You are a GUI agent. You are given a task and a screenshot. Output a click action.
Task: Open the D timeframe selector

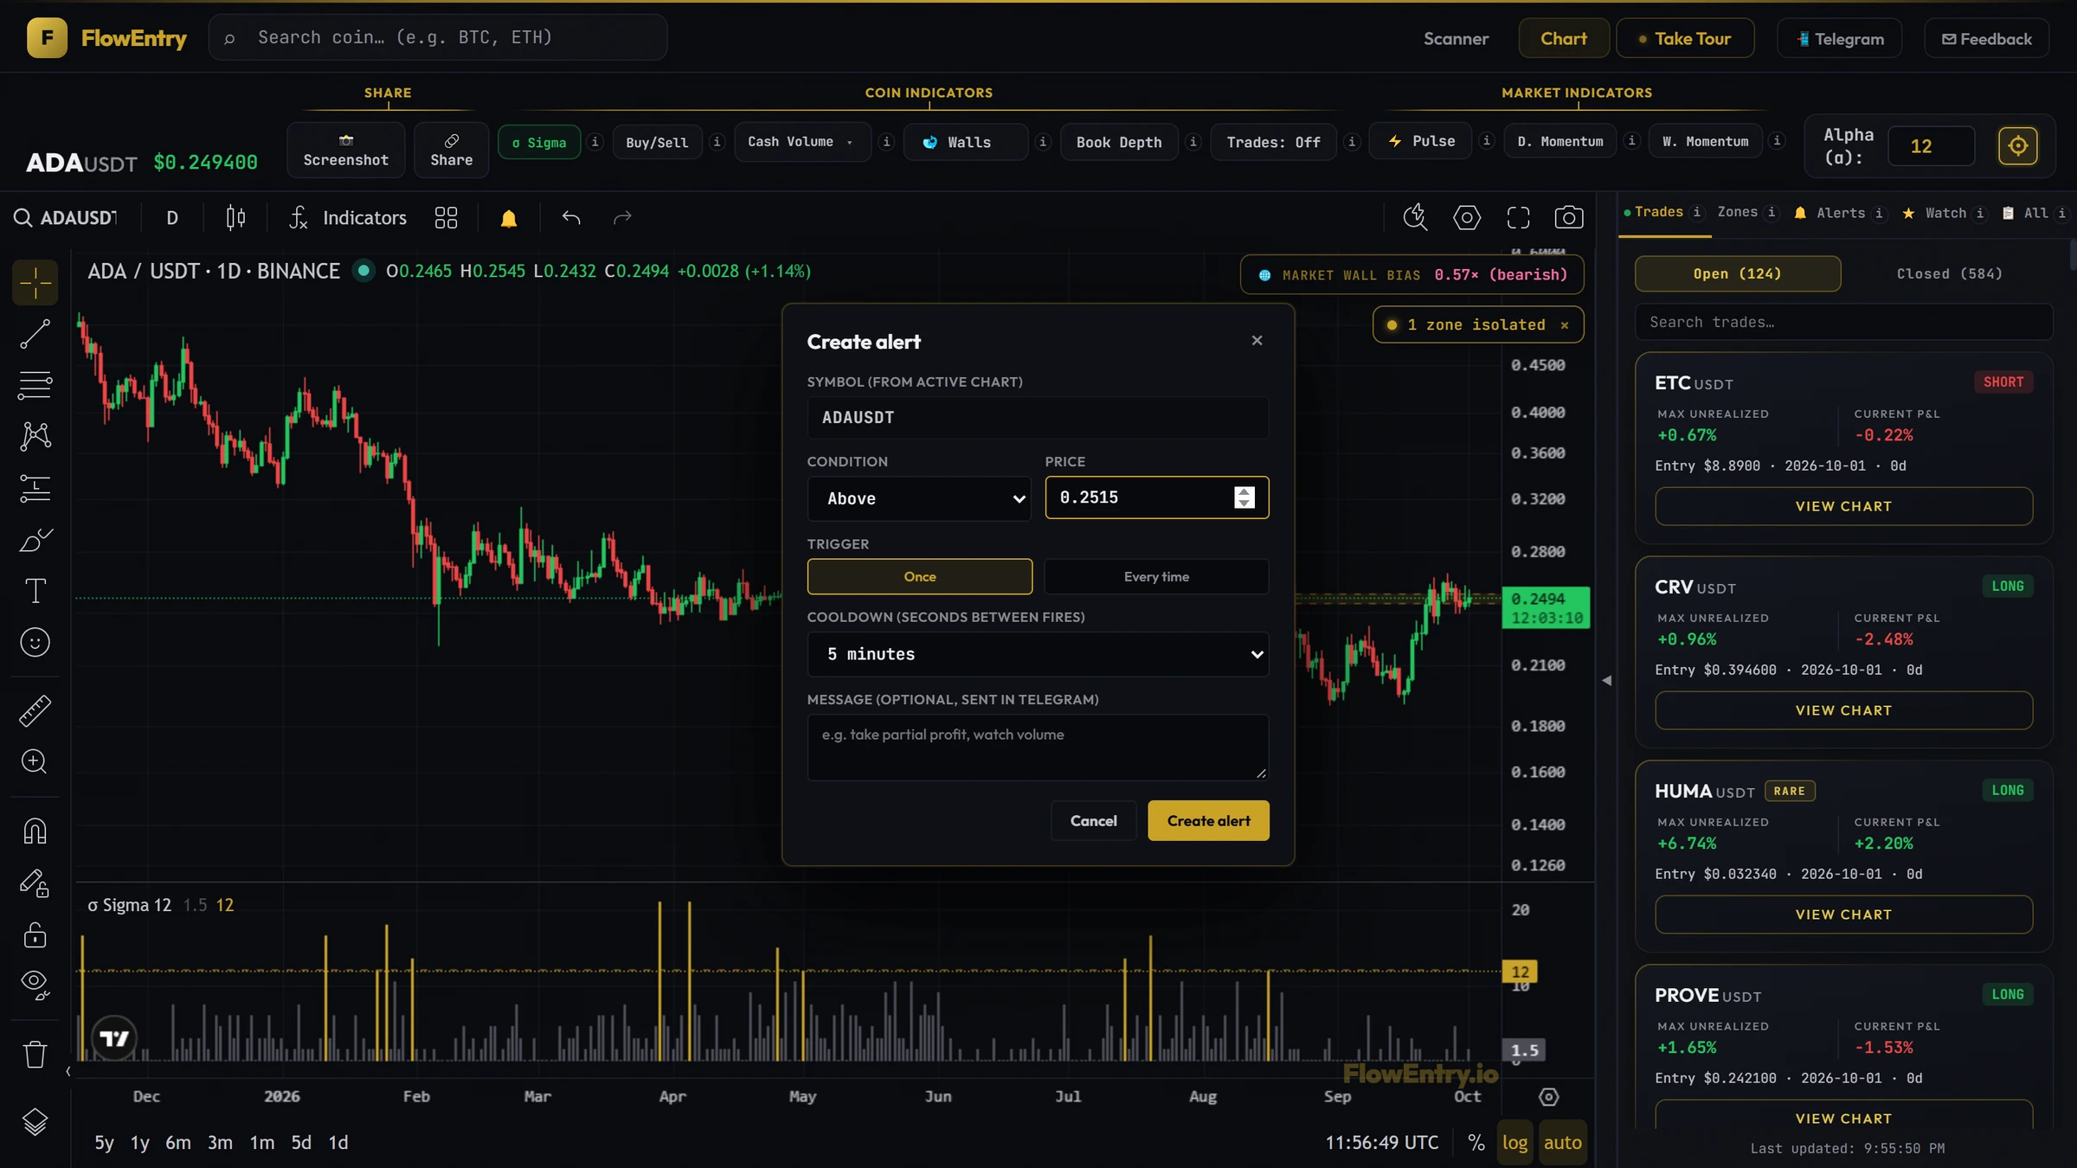click(x=172, y=218)
